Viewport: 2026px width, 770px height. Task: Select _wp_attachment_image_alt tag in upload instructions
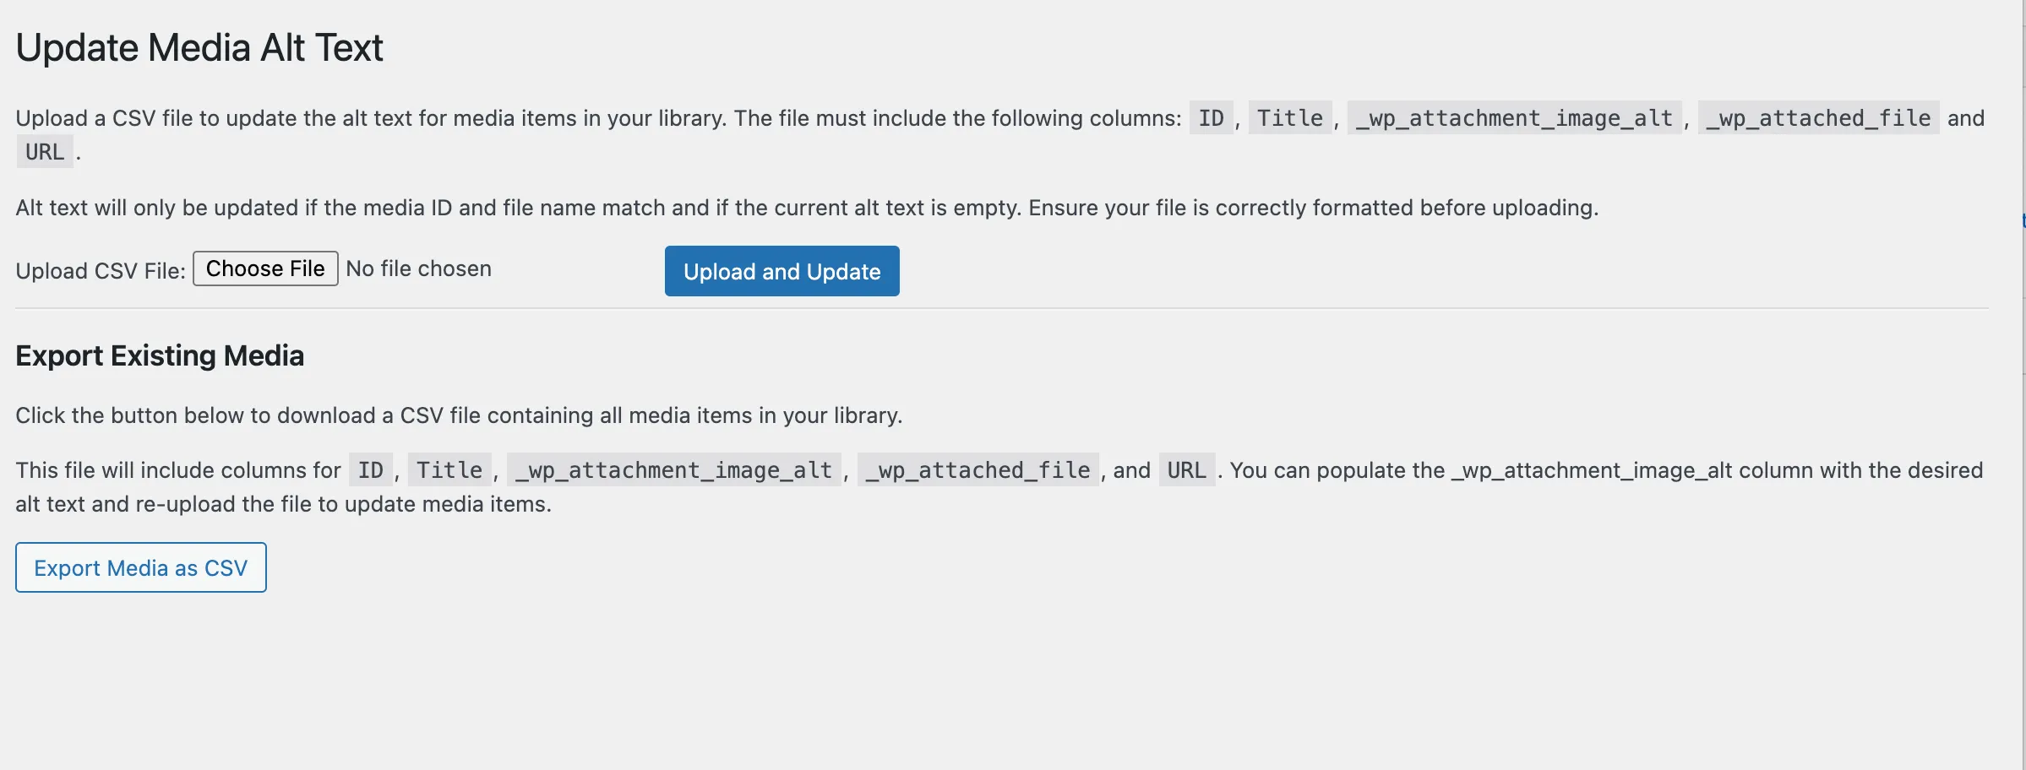[x=1513, y=118]
